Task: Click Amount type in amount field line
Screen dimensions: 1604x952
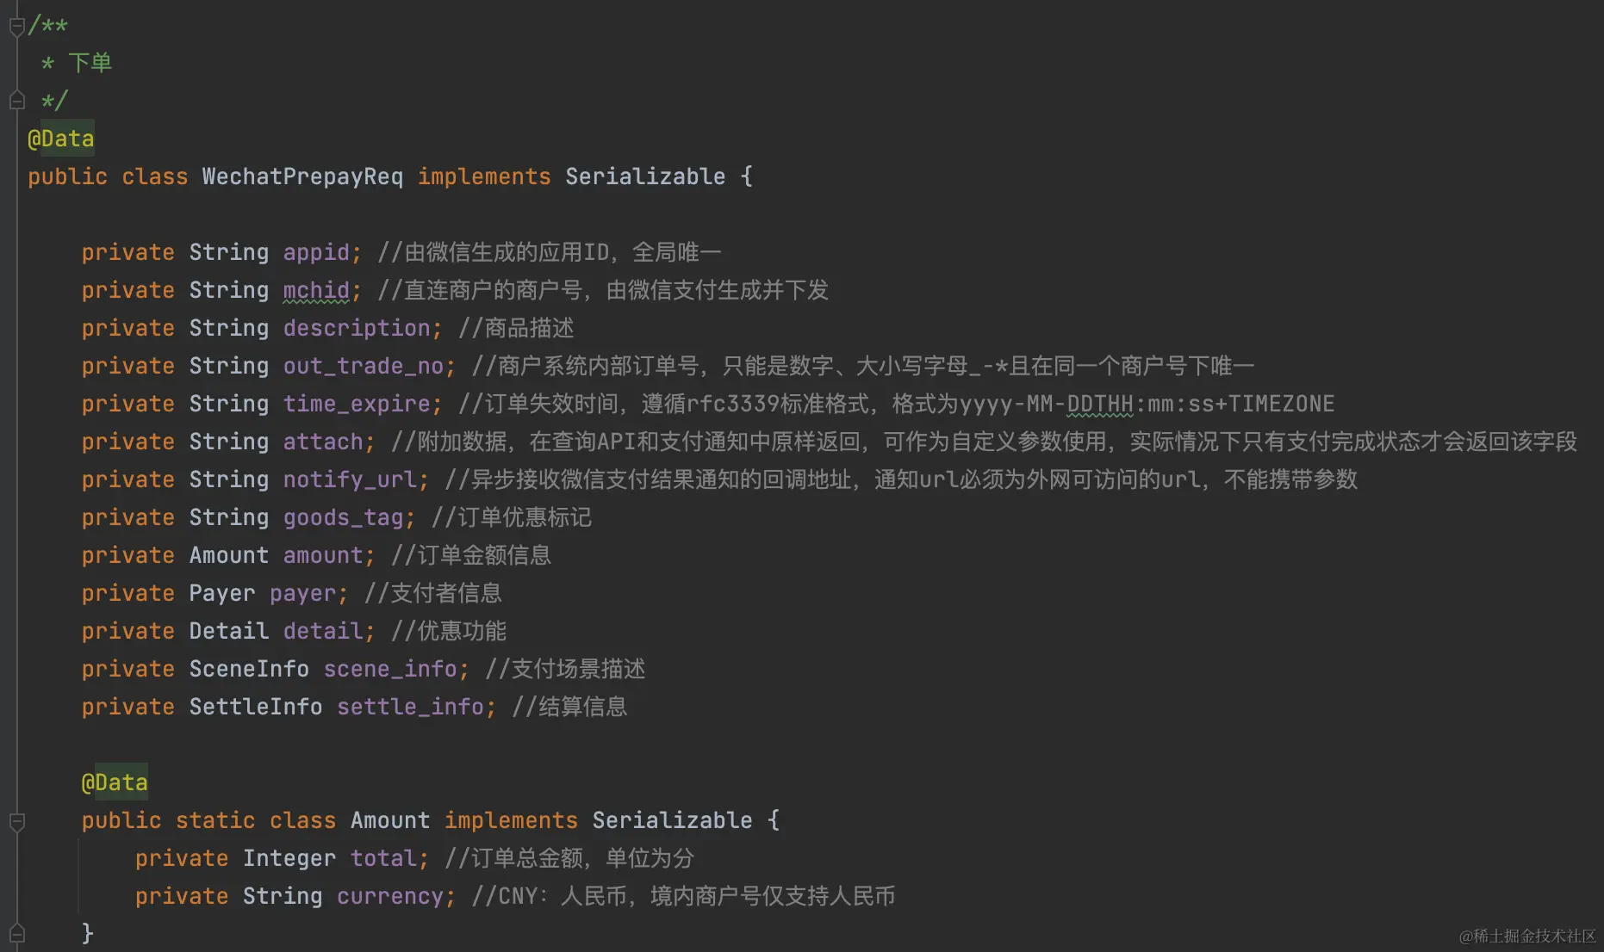Action: 229,555
